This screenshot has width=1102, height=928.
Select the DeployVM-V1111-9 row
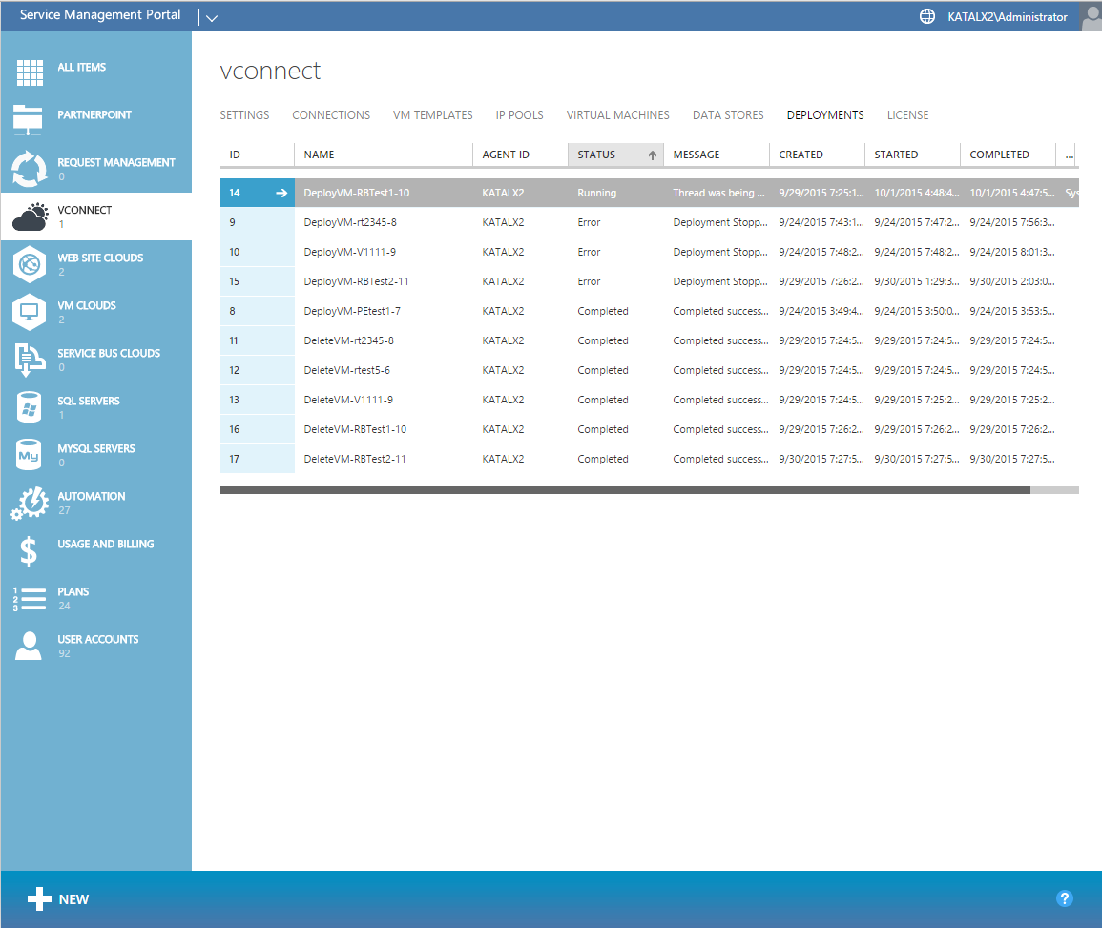650,252
